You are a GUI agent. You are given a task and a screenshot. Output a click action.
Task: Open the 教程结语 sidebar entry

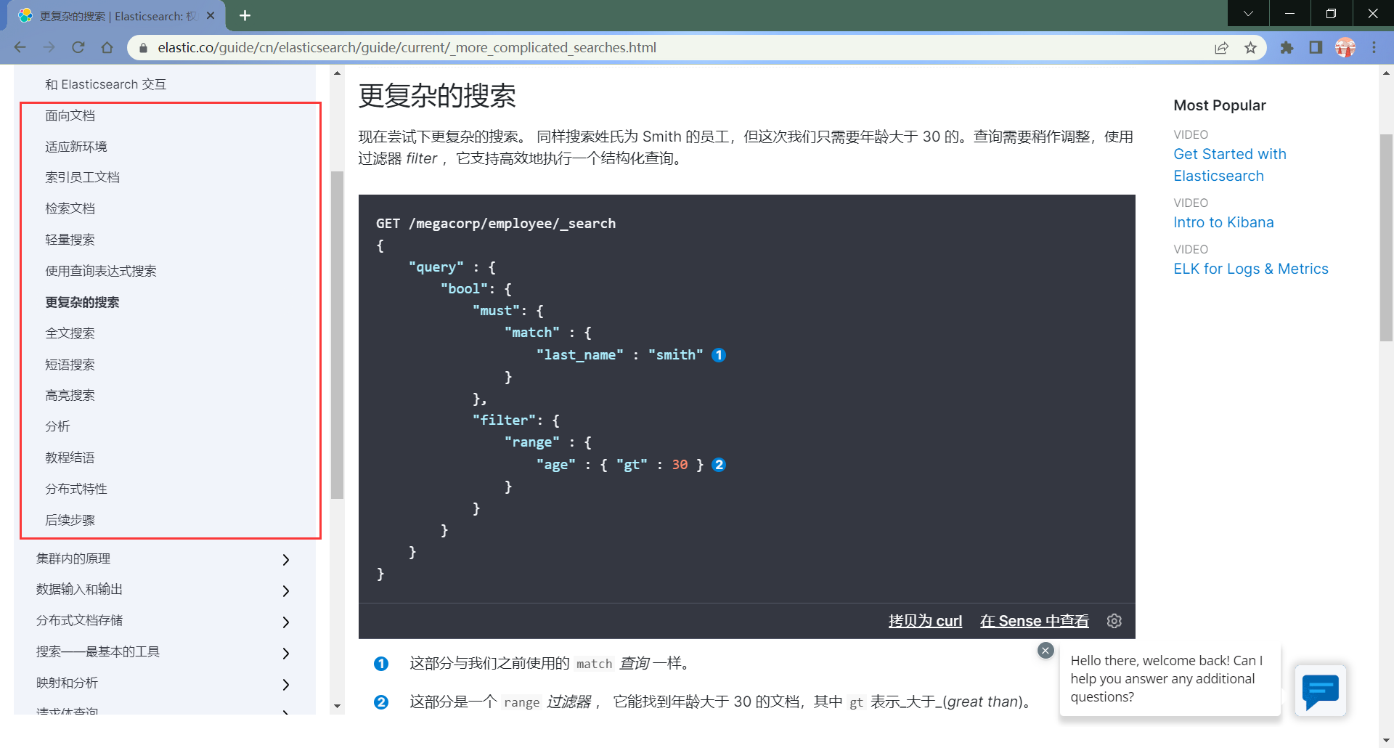pos(70,458)
